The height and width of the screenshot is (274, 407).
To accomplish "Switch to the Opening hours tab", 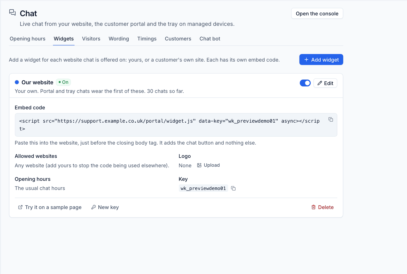I will pyautogui.click(x=27, y=39).
